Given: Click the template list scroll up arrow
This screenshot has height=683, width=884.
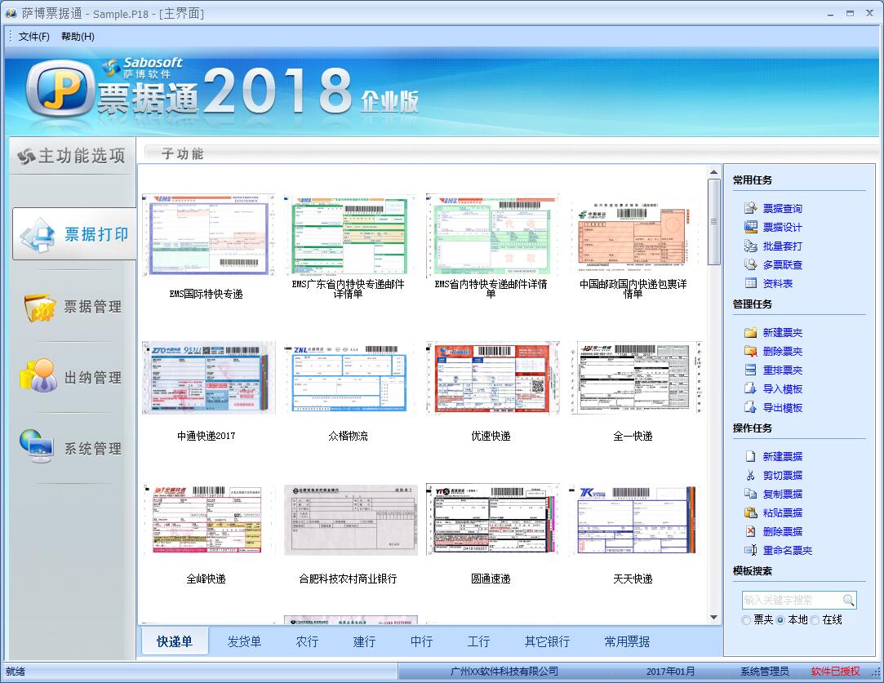Looking at the screenshot, I should (713, 172).
